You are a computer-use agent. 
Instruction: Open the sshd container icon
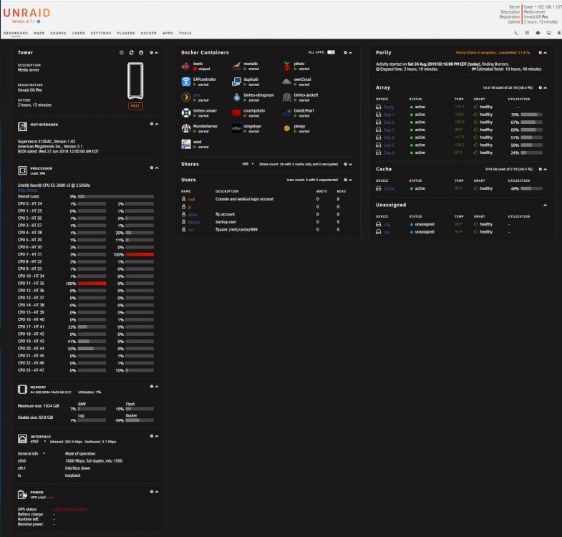[185, 144]
